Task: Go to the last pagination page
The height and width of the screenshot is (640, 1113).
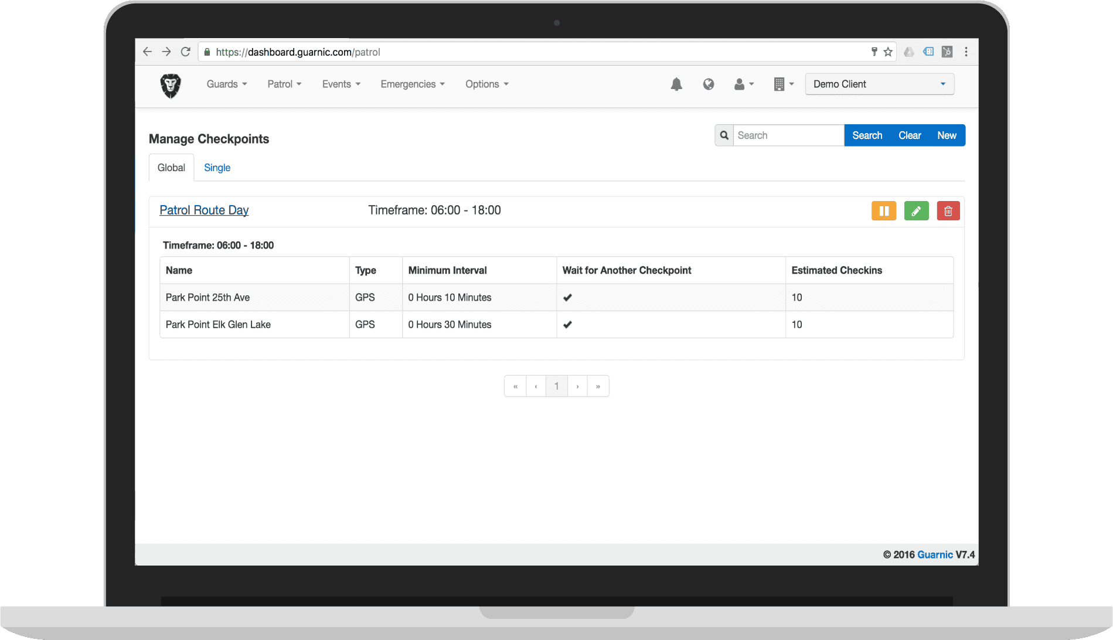Action: [x=598, y=386]
